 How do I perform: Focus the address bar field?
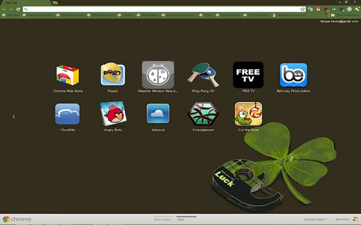click(x=164, y=9)
